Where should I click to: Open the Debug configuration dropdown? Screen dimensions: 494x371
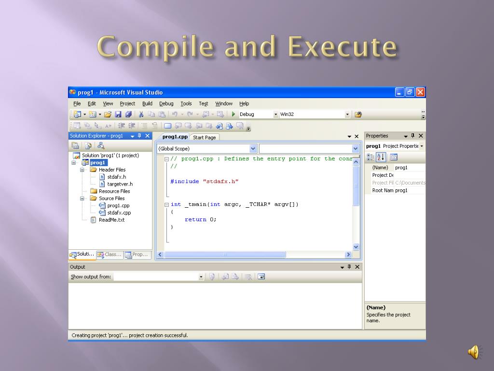coord(275,114)
